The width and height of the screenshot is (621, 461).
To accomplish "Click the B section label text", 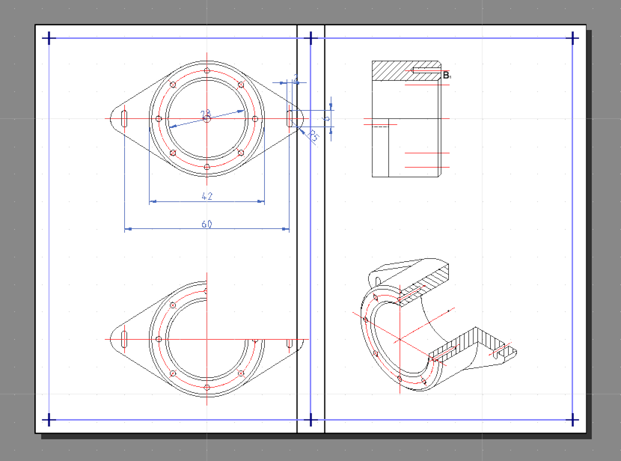I will click(446, 75).
